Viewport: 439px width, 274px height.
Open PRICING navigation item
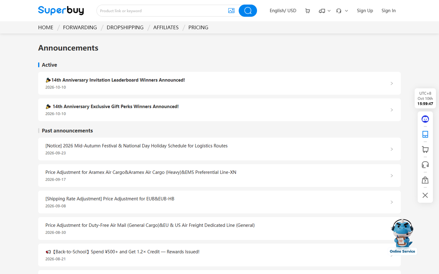tap(198, 27)
